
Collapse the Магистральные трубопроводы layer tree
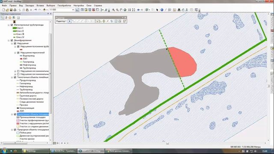9,25
